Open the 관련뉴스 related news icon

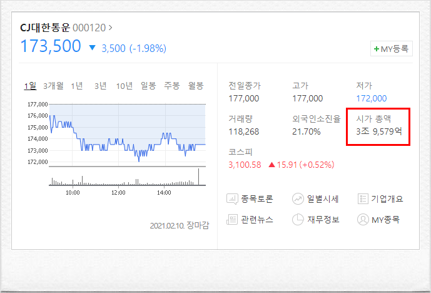(232, 220)
